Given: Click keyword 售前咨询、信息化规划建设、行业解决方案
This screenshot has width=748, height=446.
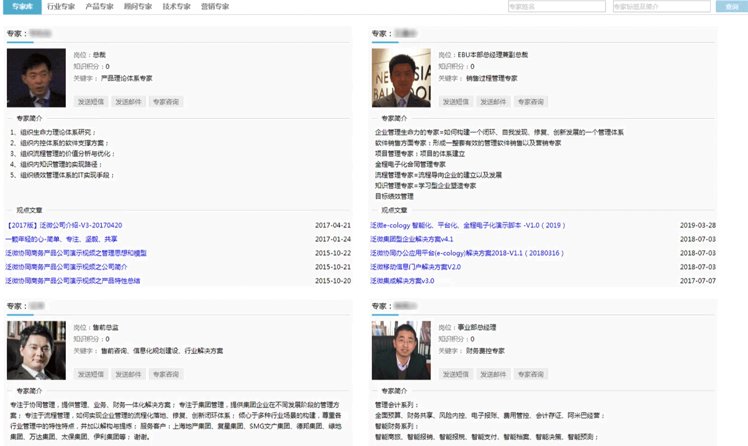Looking at the screenshot, I should point(162,351).
